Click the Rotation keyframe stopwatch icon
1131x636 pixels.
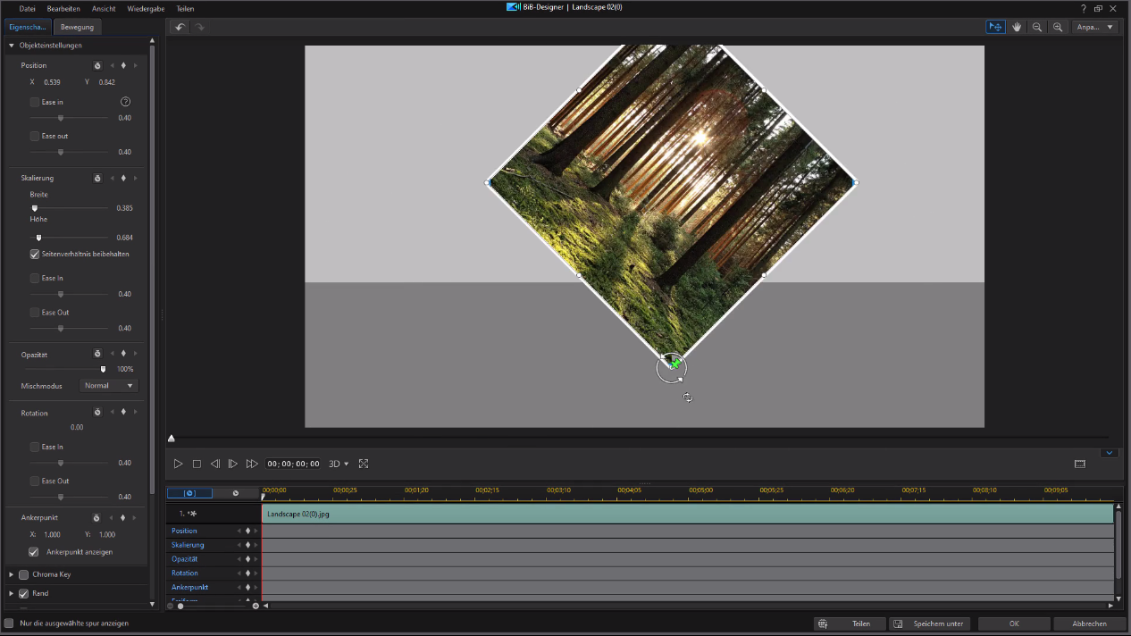[97, 413]
